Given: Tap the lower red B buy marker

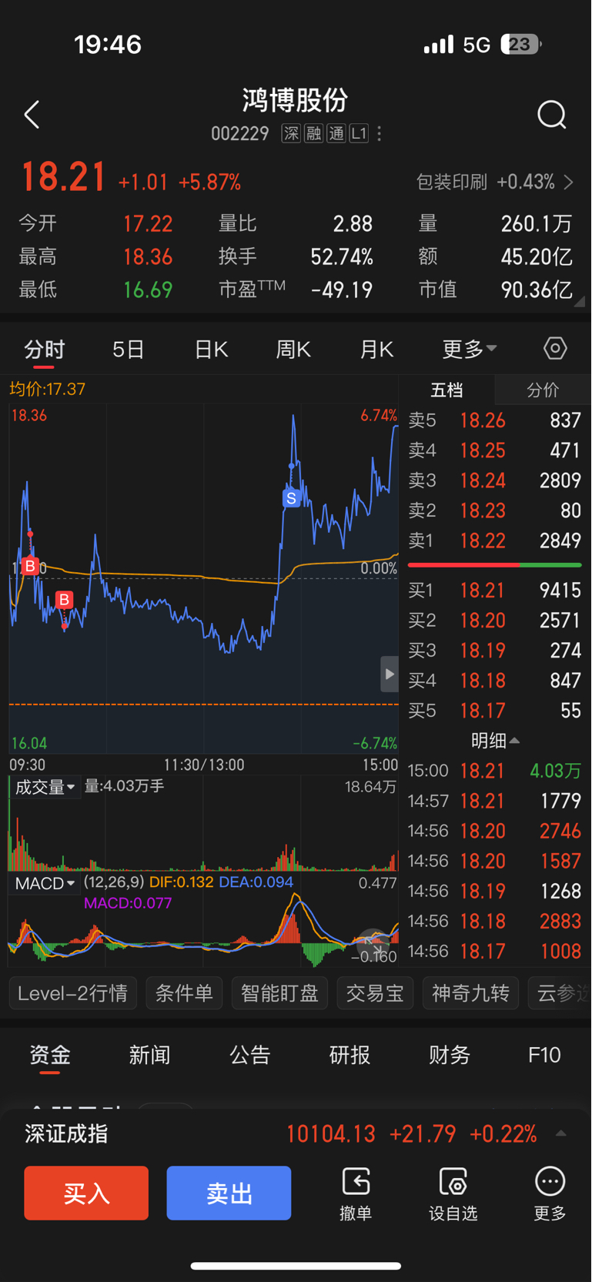Looking at the screenshot, I should (x=64, y=599).
